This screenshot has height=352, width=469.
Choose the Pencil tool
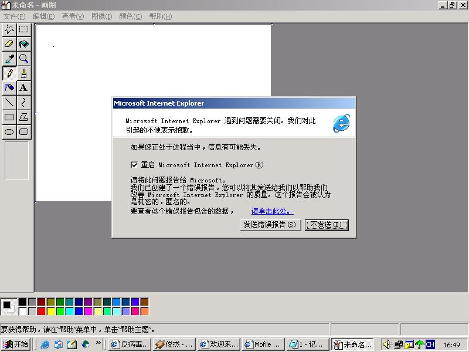click(x=9, y=73)
